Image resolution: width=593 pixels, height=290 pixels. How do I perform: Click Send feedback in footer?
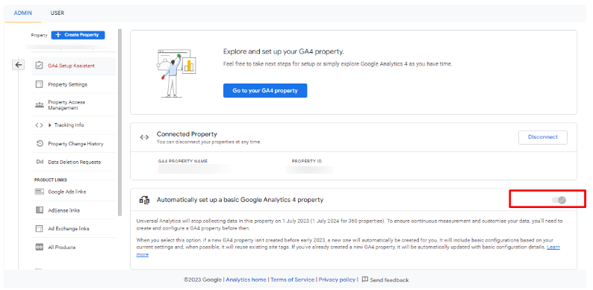[389, 280]
